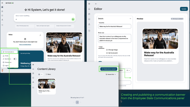
Task: Open Filters in Content Library
Action: point(48,74)
